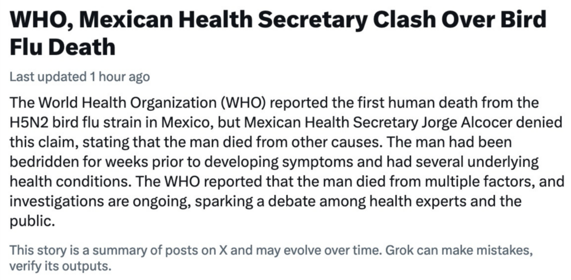Click "Flu Death" on the headline's second line
This screenshot has width=571, height=280.
point(63,47)
